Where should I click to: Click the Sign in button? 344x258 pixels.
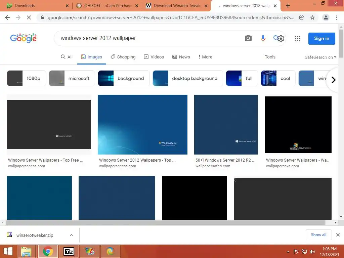pyautogui.click(x=321, y=39)
